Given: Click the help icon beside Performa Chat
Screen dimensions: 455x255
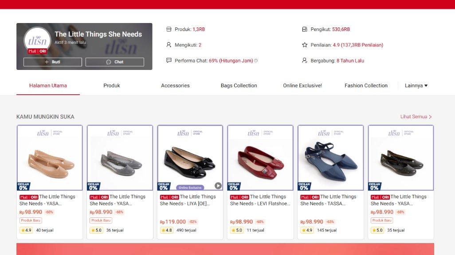Looking at the screenshot, I should (256, 61).
